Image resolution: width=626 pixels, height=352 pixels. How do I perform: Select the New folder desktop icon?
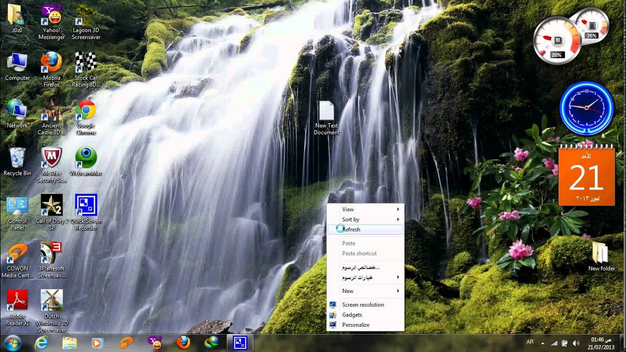[601, 257]
